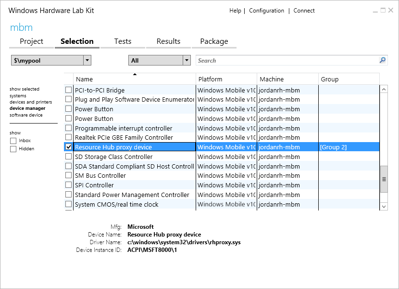Click the Connect link
Image resolution: width=399 pixels, height=289 pixels.
click(x=304, y=11)
